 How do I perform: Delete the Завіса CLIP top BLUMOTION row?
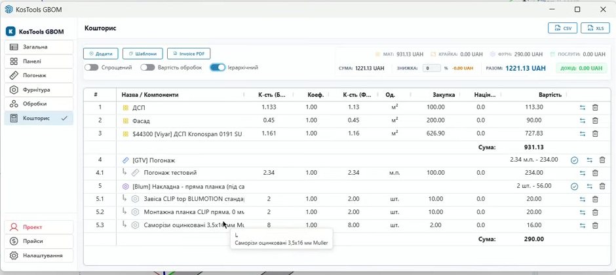click(595, 199)
